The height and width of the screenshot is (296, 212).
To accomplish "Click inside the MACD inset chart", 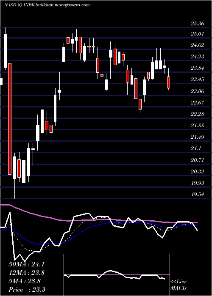I will click(117, 275).
